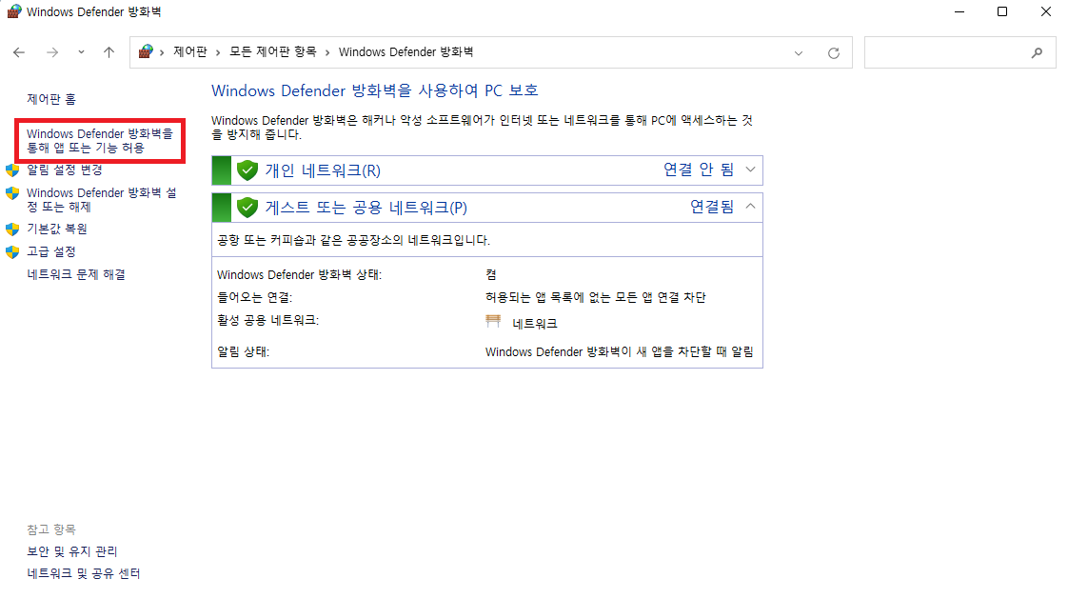Click green shield on 게스트 또는 공용 네트워크 row
Image resolution: width=1068 pixels, height=599 pixels.
click(247, 208)
